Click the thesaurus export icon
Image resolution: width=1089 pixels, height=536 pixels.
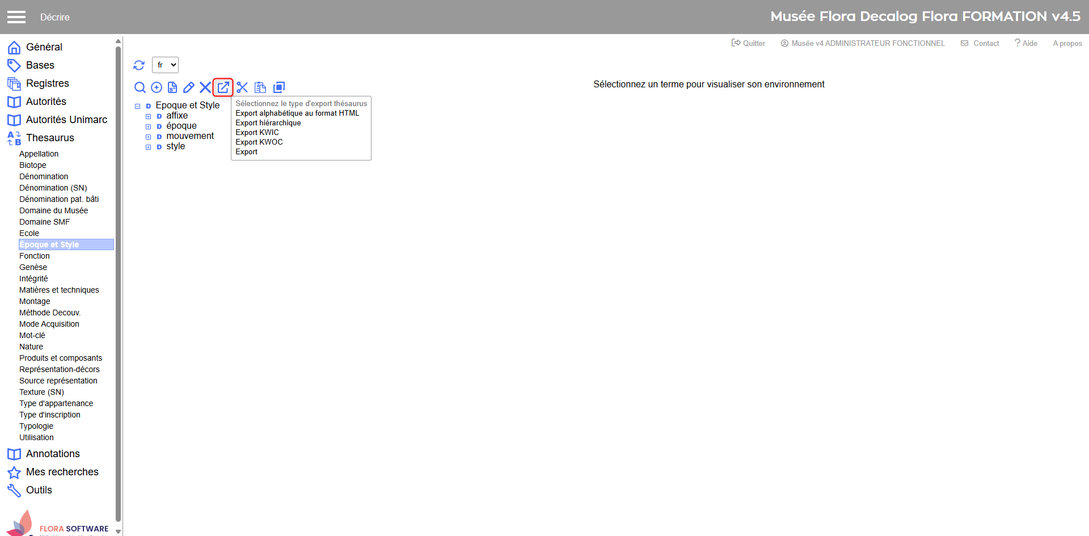223,87
